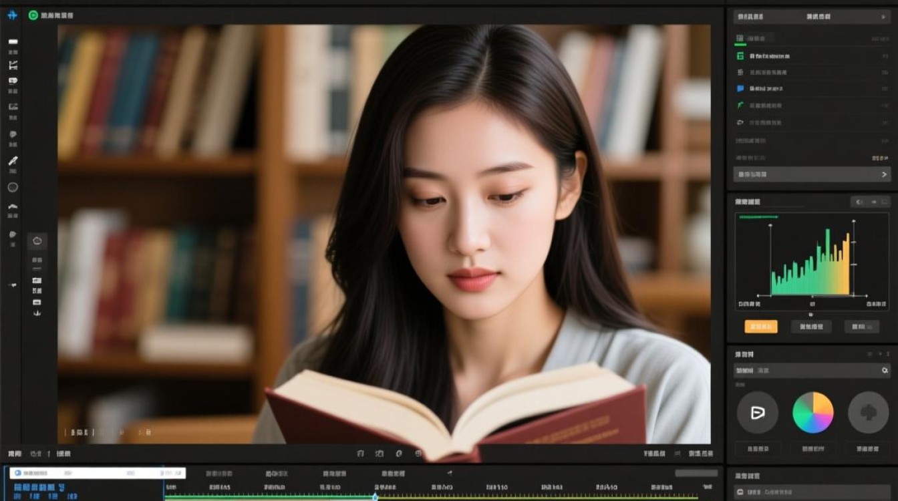Click the small arrow pointer icon in left toolbar
Image resolution: width=898 pixels, height=501 pixels.
13,285
